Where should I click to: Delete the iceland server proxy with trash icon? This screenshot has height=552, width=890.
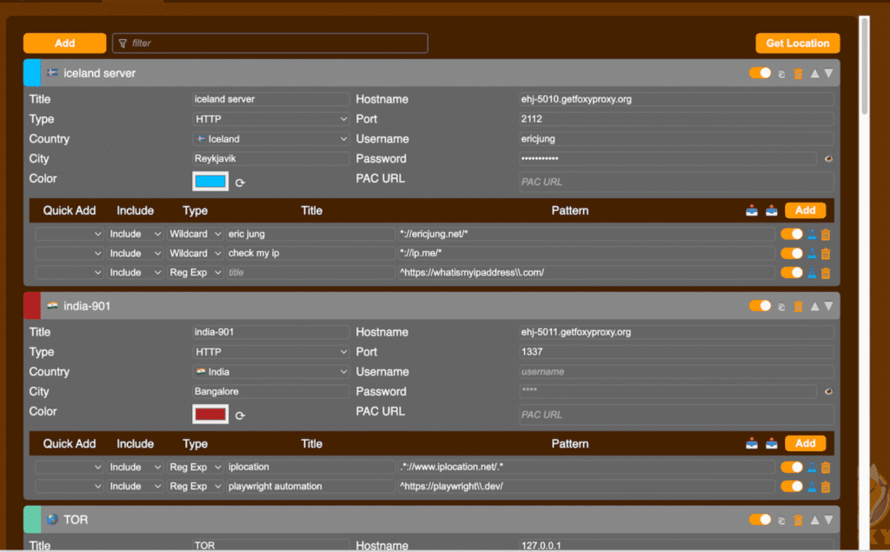coord(798,74)
